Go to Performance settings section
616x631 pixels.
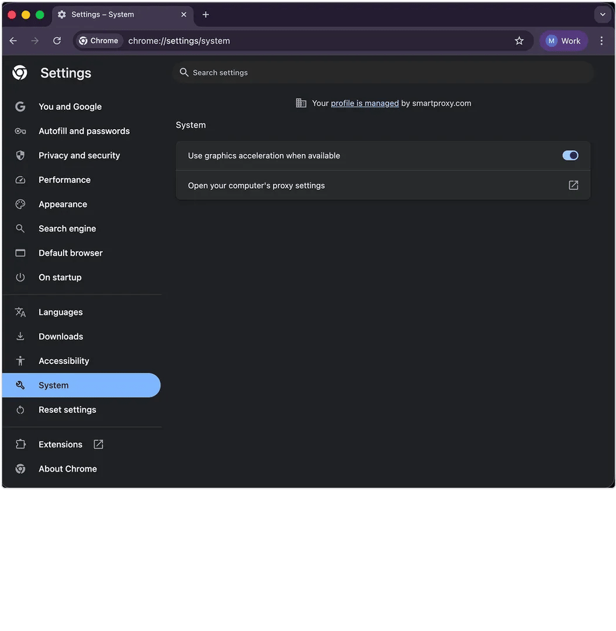pyautogui.click(x=64, y=180)
